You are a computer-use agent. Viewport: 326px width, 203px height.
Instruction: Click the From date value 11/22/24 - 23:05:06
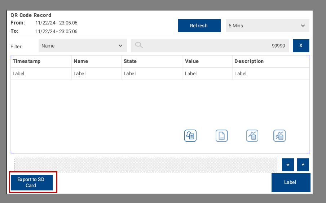(56, 23)
